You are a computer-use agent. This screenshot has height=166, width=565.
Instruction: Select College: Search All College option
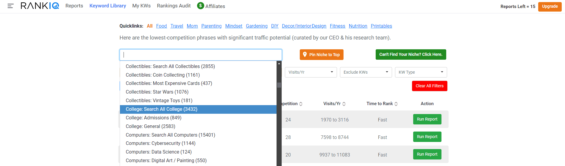tap(198, 109)
